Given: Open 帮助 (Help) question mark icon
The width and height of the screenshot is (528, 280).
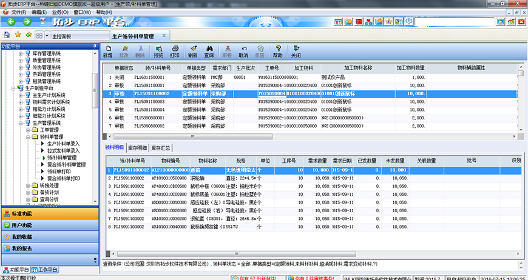Looking at the screenshot, I should (x=277, y=51).
